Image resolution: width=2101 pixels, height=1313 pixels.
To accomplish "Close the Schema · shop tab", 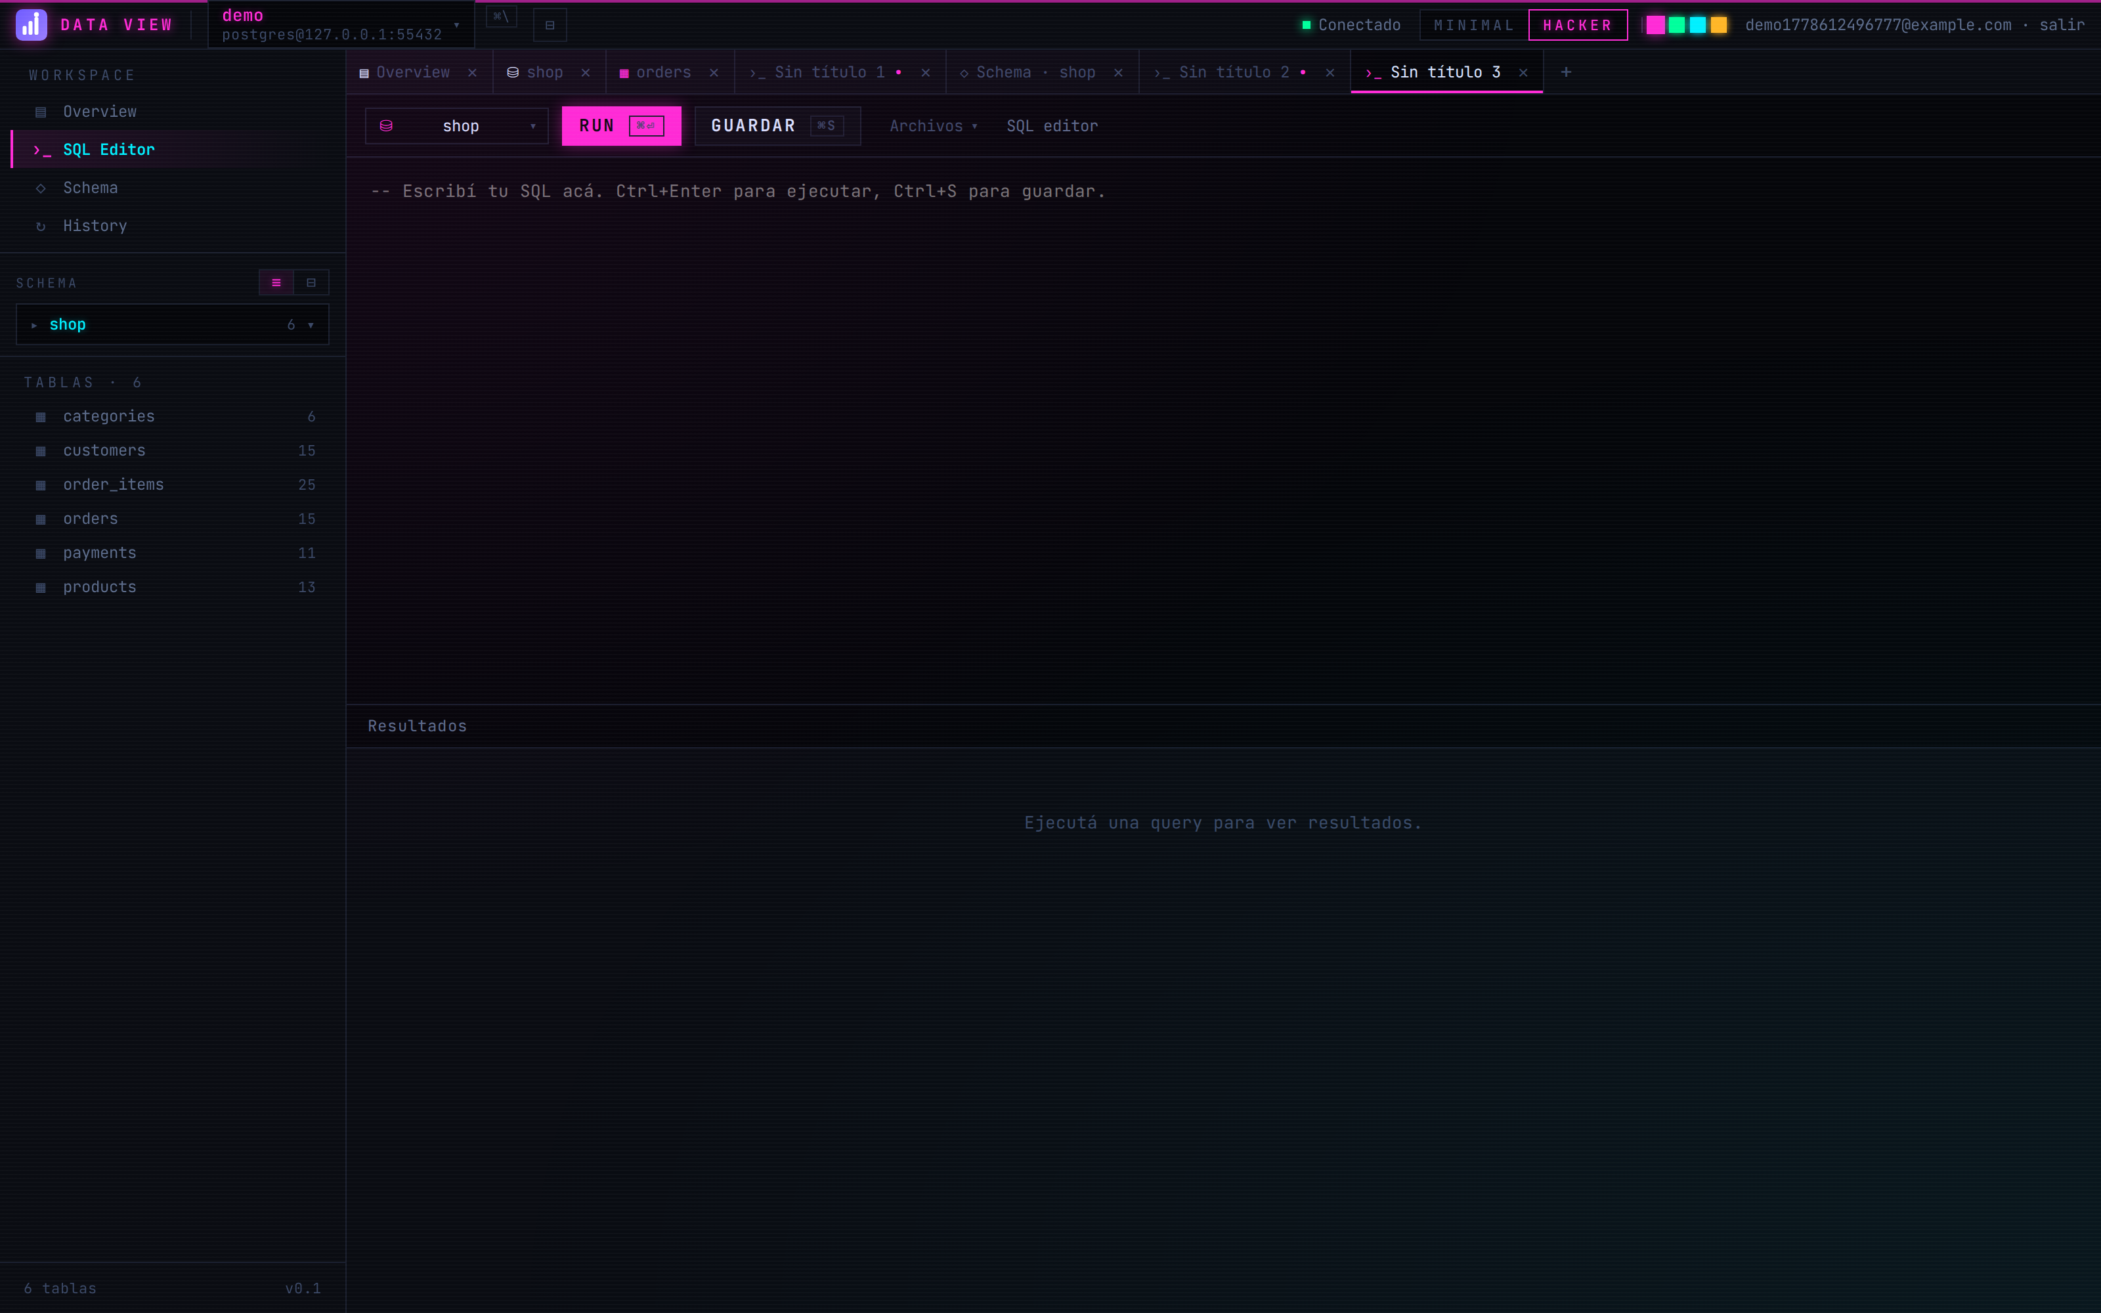I will click(1118, 73).
